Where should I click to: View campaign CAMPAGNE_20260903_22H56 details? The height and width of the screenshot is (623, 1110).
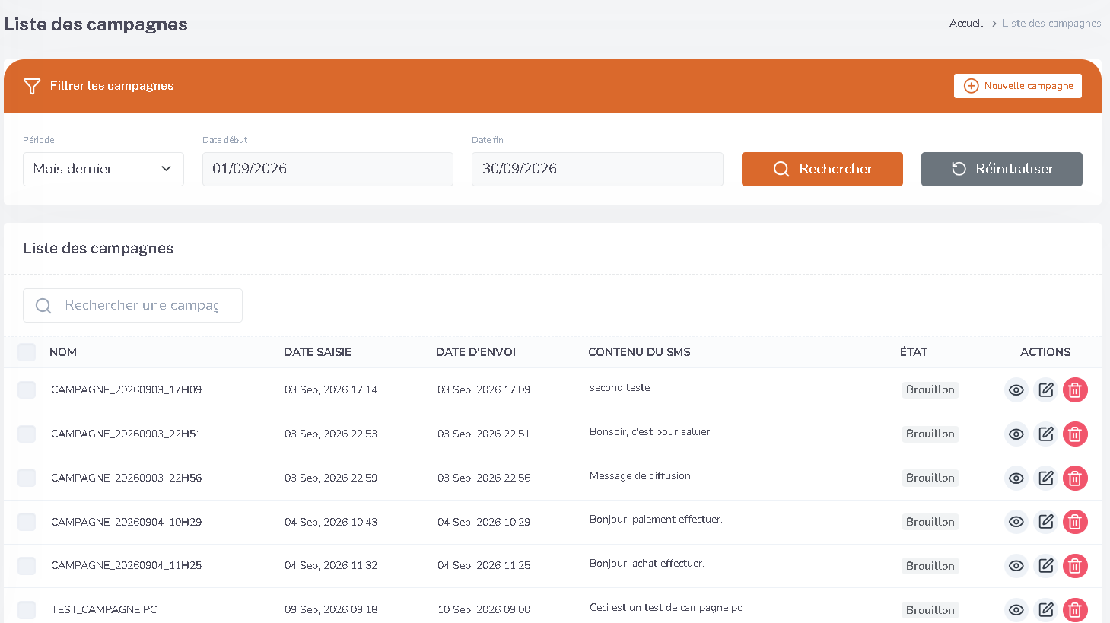[1016, 478]
